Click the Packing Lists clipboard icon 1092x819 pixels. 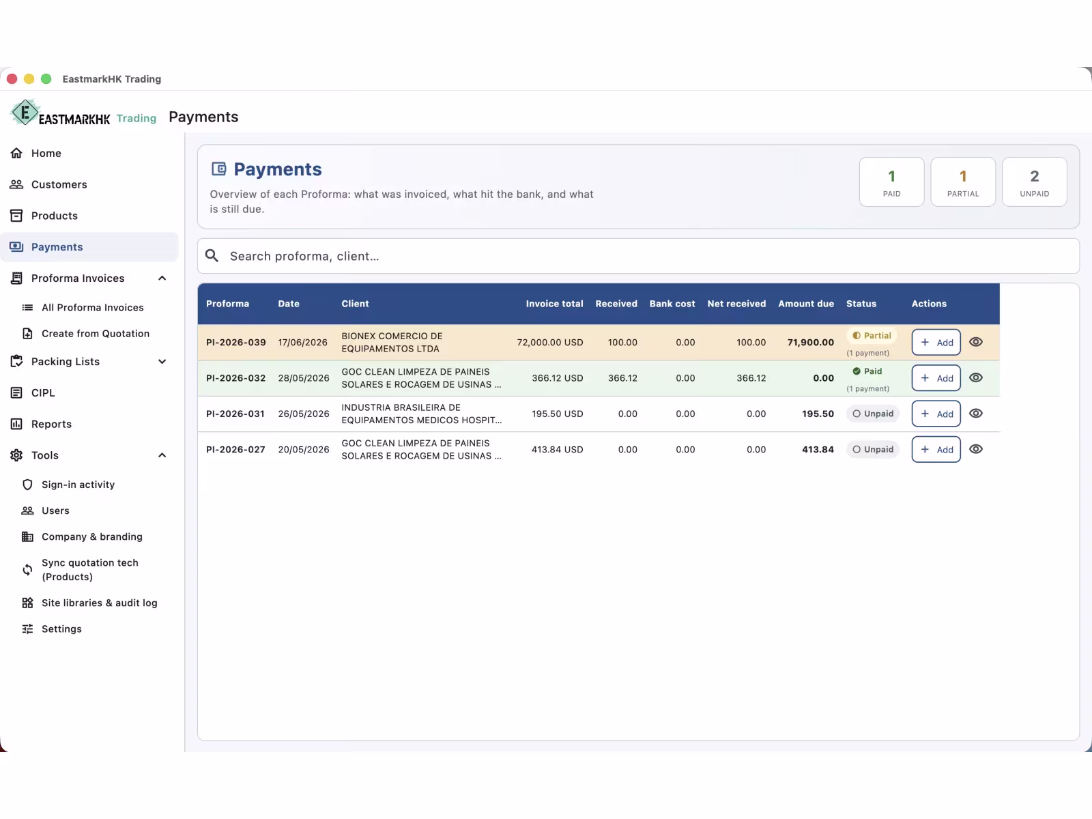pos(16,362)
